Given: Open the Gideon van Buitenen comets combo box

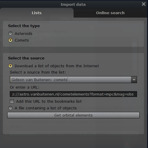Looking at the screenshot, I should tap(73, 80).
